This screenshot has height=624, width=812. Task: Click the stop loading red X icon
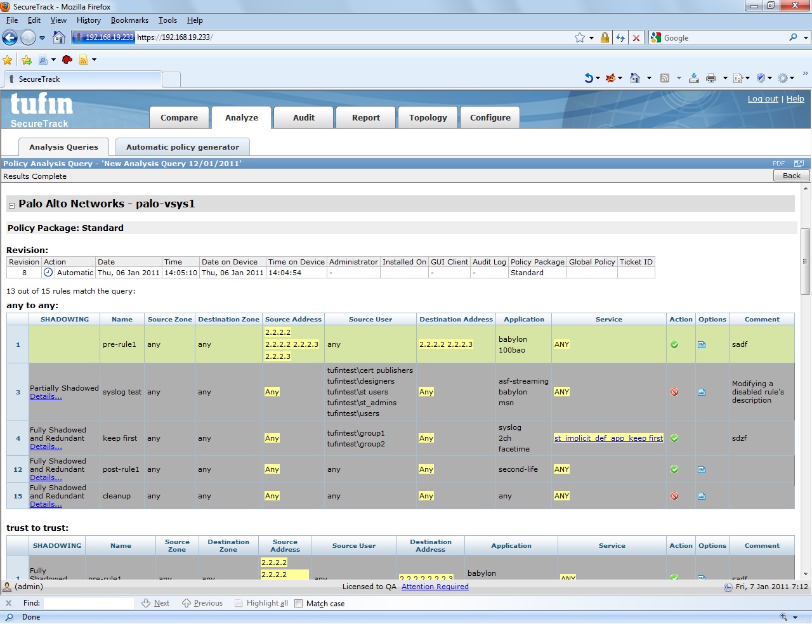click(x=636, y=38)
